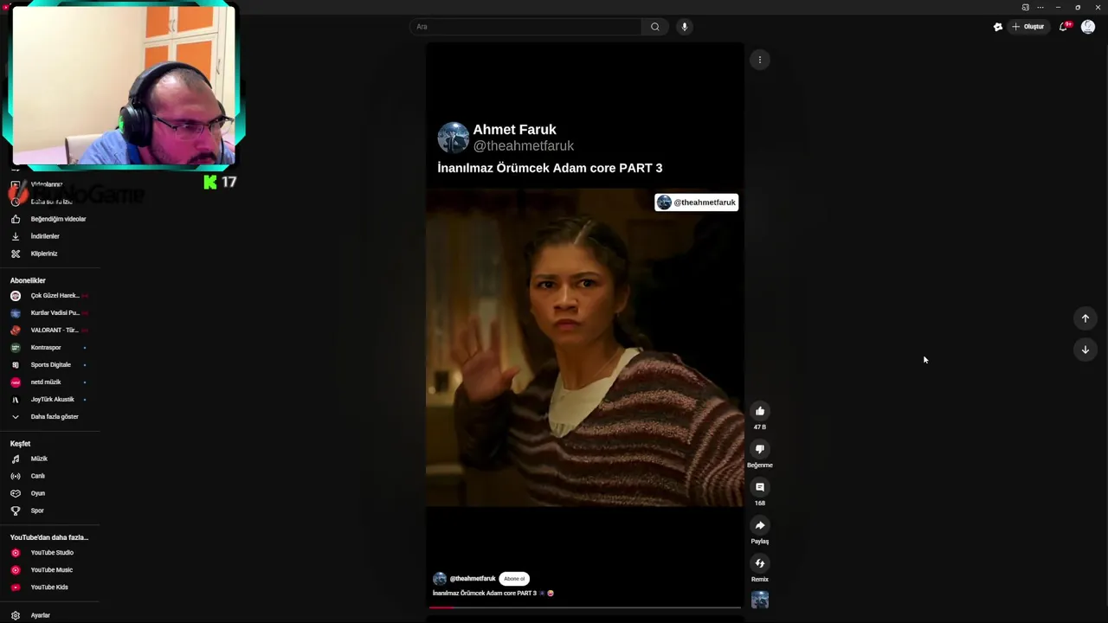Viewport: 1108px width, 623px height.
Task: Open the notifications bell
Action: coord(1064,27)
